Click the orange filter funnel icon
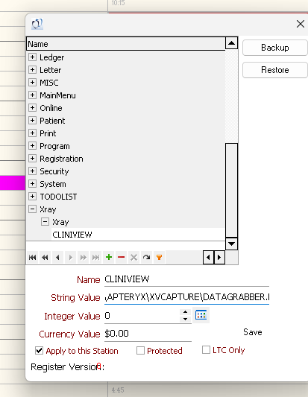 [x=159, y=258]
